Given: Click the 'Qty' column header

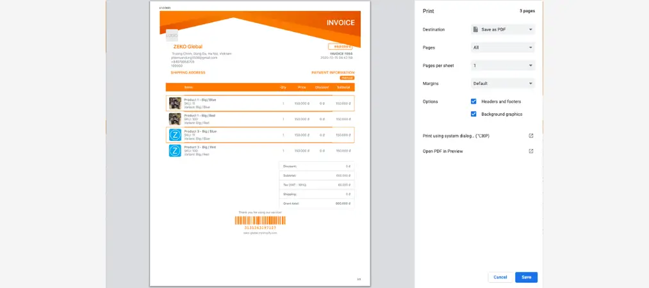Looking at the screenshot, I should [x=283, y=87].
